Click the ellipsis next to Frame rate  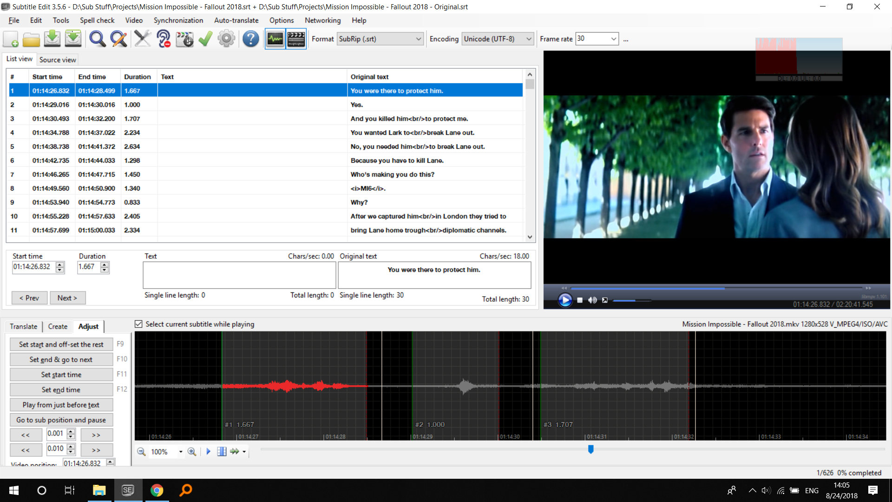coord(626,40)
